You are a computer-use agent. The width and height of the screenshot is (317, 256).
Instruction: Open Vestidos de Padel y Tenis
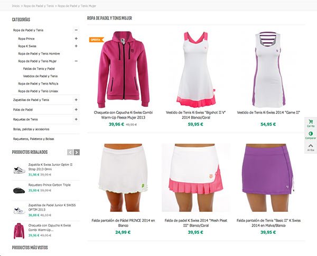tap(40, 76)
